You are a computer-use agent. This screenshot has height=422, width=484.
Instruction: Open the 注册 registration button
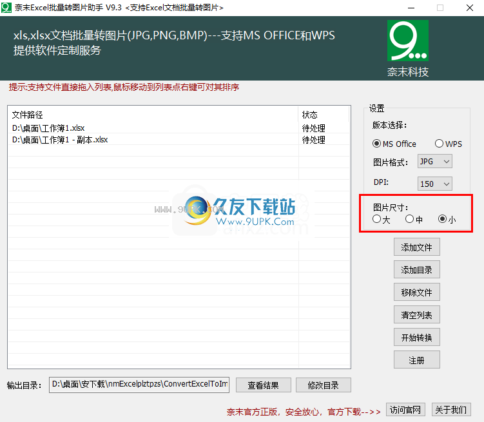pyautogui.click(x=417, y=360)
